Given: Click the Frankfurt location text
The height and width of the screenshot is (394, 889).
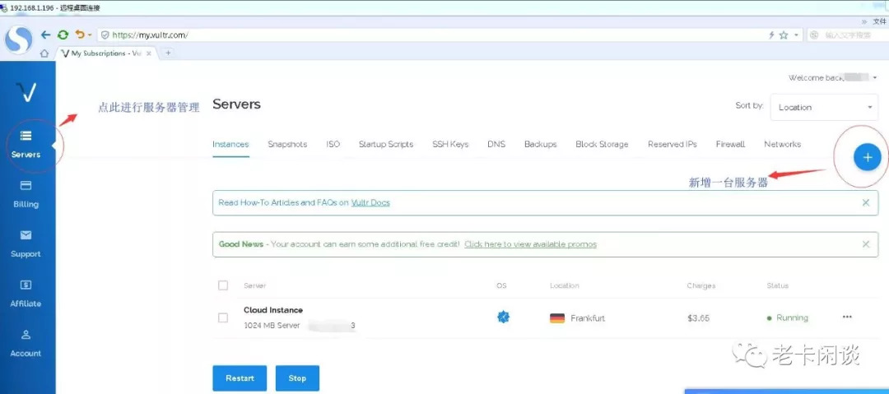Looking at the screenshot, I should pos(588,318).
